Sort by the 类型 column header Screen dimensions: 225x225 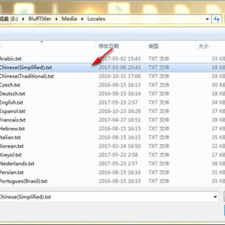point(154,46)
